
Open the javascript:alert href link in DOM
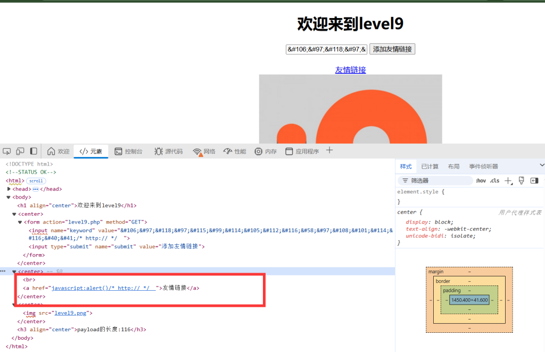[x=104, y=288]
